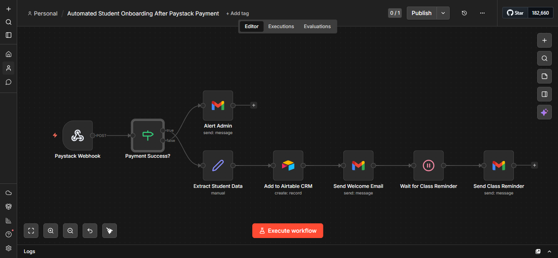
Task: Expand Logs with the chevron arrow
Action: pyautogui.click(x=549, y=251)
